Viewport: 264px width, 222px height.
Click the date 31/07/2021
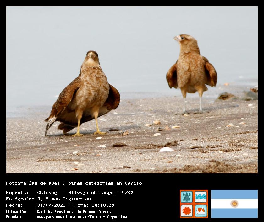[x=51, y=205]
